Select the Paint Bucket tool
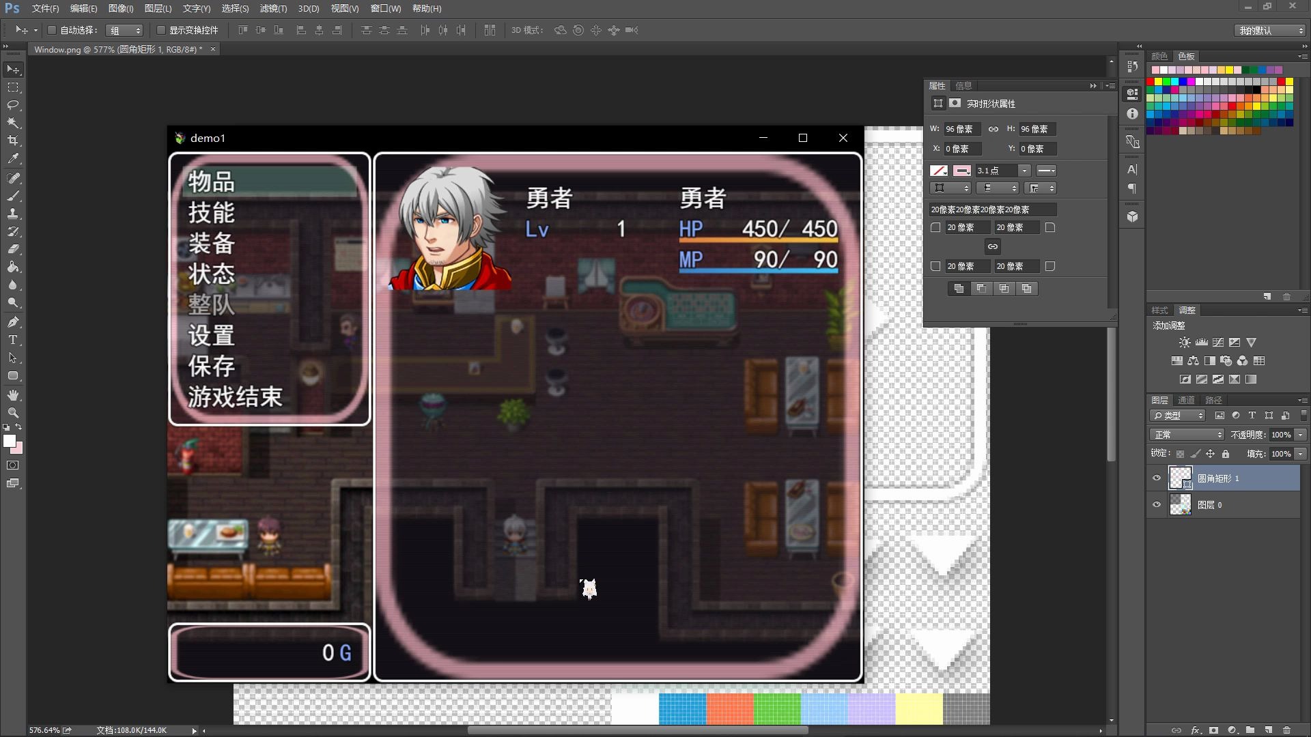Image resolution: width=1311 pixels, height=737 pixels. click(x=13, y=267)
